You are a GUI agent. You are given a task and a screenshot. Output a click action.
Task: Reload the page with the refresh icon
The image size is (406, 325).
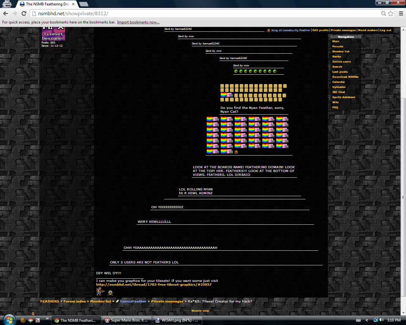(x=24, y=13)
